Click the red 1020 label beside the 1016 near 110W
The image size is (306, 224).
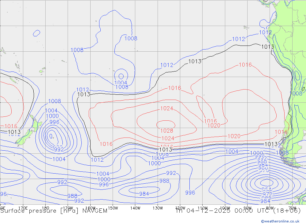coord(214,125)
